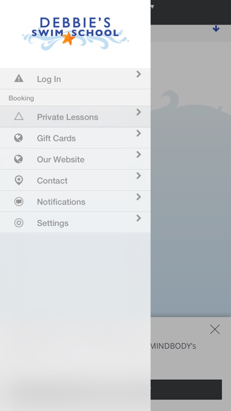Tap the dark button at the bottom
The image size is (231, 411).
pos(186,390)
